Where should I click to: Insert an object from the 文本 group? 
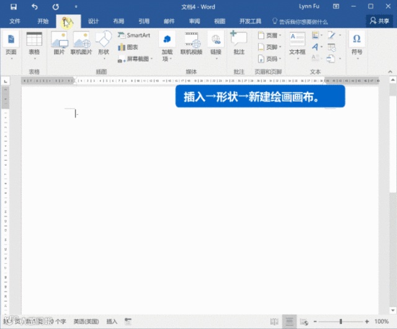pos(334,59)
